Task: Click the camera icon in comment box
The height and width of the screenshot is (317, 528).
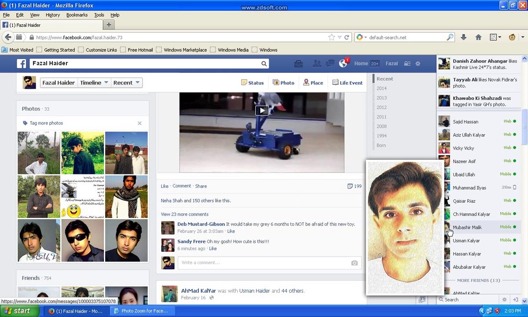Action: click(354, 263)
